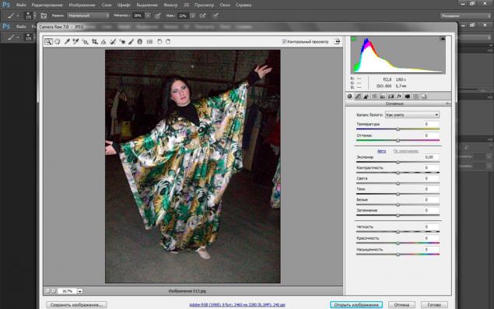Screen dimensions: 494x309
Task: Open the Справка menu
Action: pos(243,5)
